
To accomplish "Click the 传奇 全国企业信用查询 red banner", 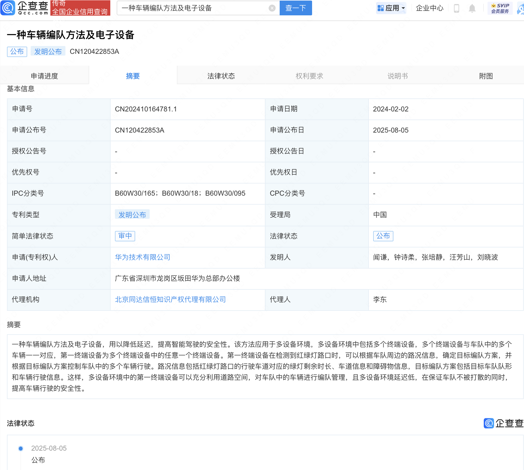I will (80, 8).
